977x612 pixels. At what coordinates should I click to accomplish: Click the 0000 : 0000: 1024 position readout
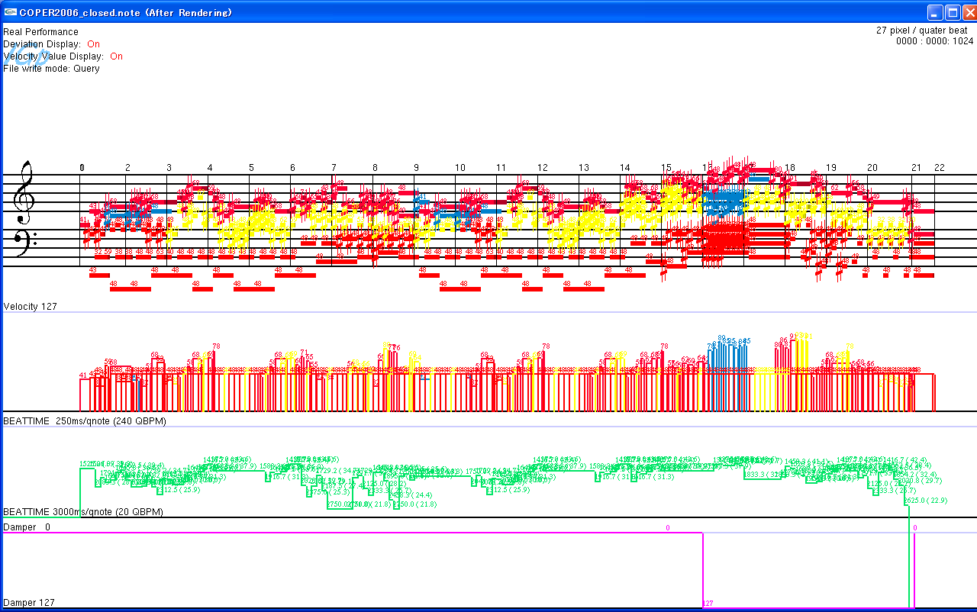(x=934, y=42)
